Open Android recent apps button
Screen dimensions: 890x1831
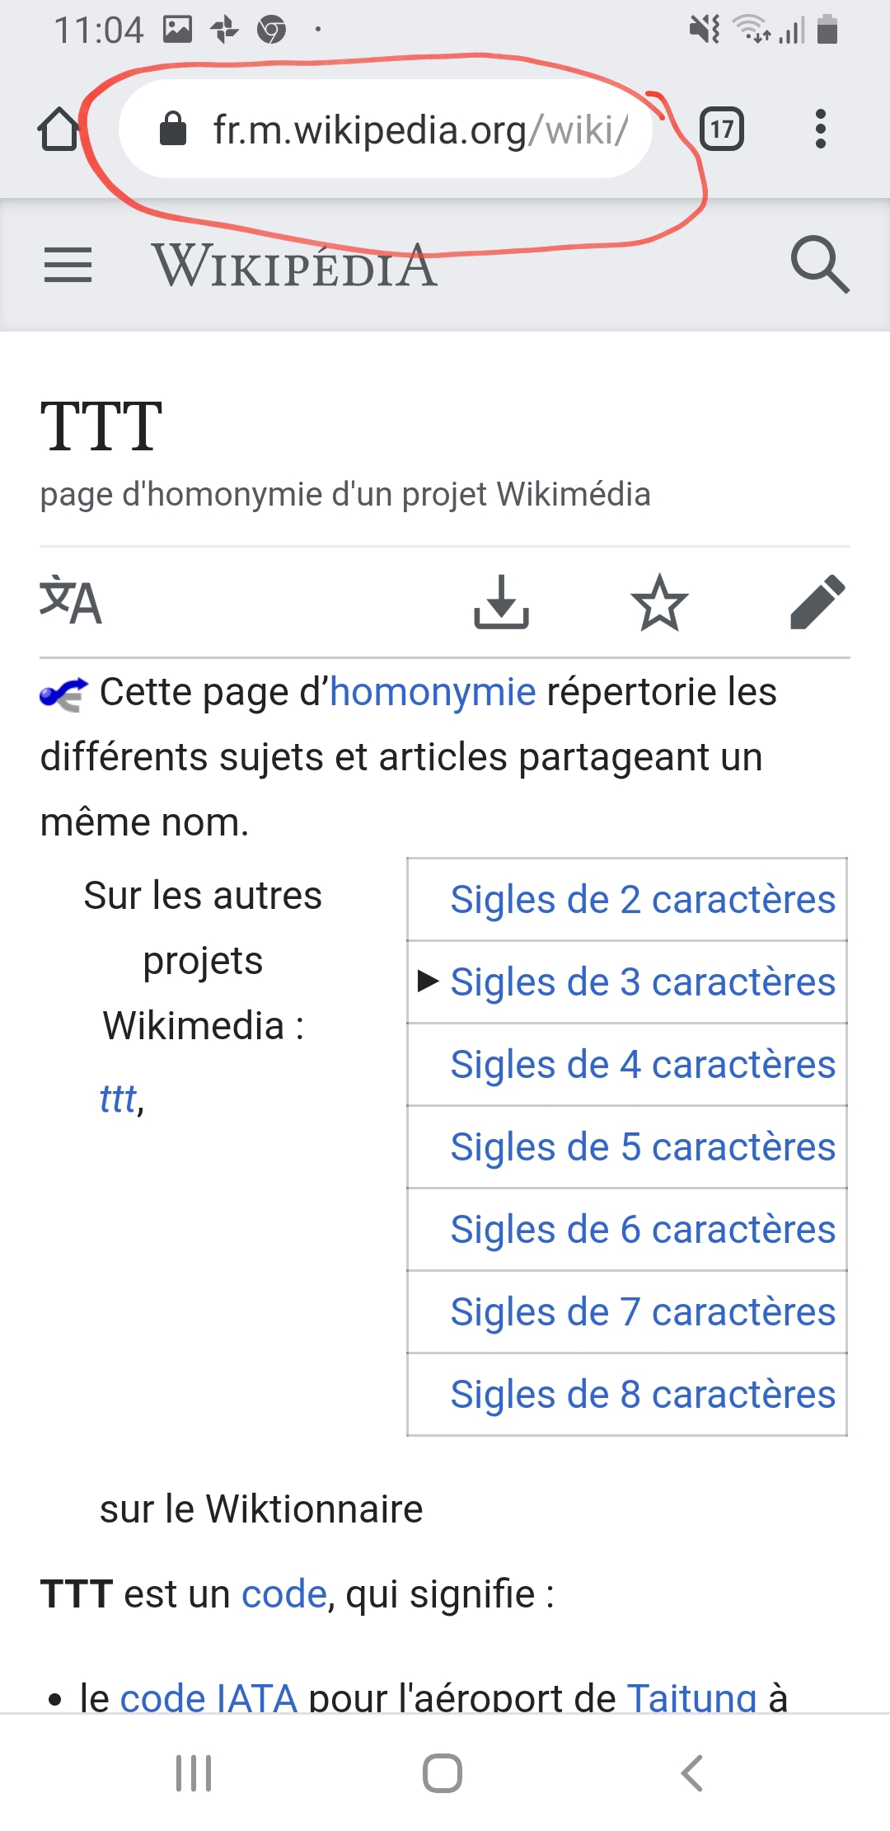[194, 1773]
